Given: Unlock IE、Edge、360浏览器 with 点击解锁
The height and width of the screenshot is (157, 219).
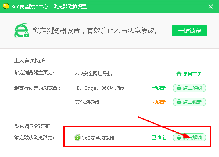Looking at the screenshot, I should coord(190,88).
